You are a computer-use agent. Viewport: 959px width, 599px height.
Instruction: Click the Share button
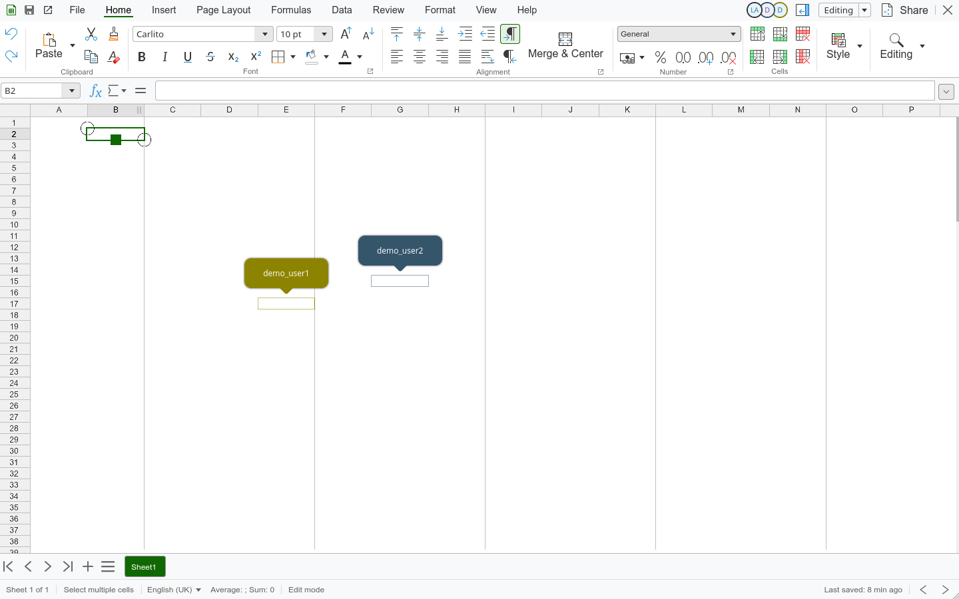click(905, 10)
